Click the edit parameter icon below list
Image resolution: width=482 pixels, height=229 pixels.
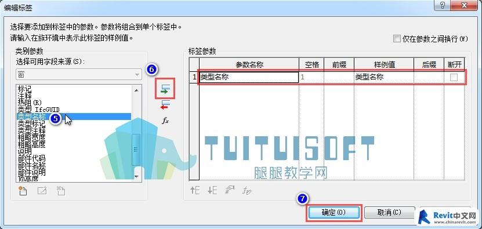click(x=42, y=191)
